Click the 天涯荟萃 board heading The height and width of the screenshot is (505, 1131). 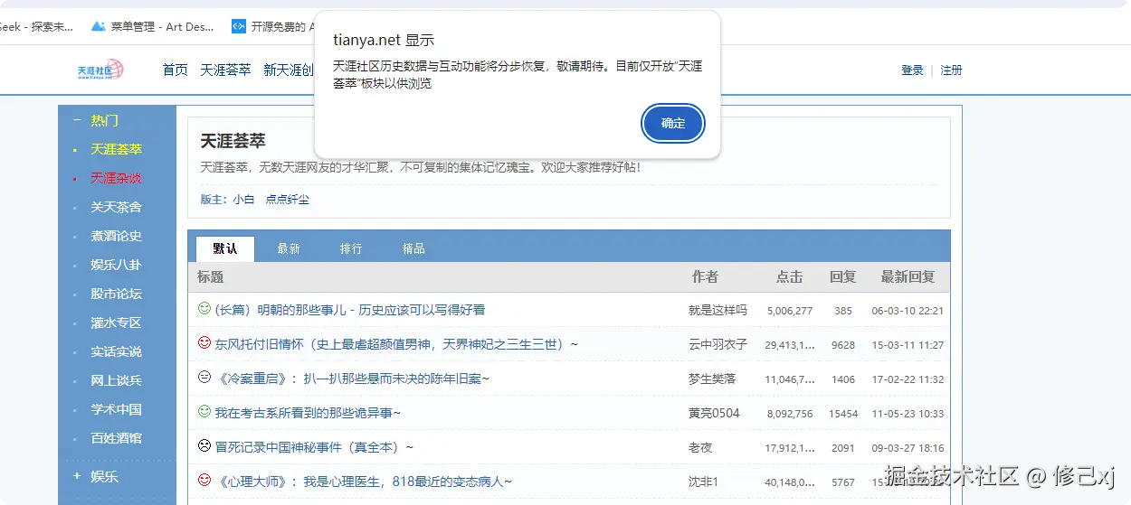[233, 142]
